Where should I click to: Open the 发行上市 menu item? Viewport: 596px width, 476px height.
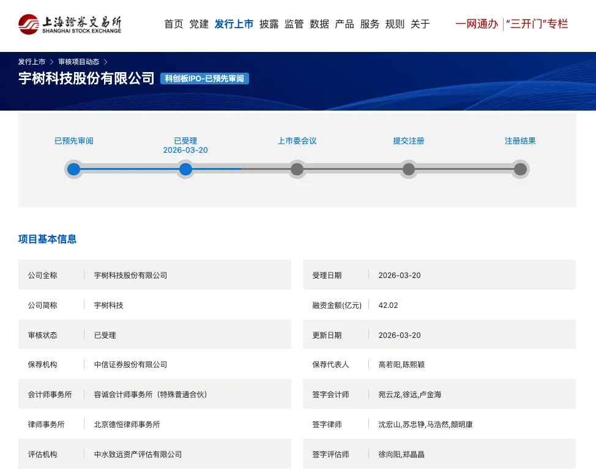coord(234,24)
